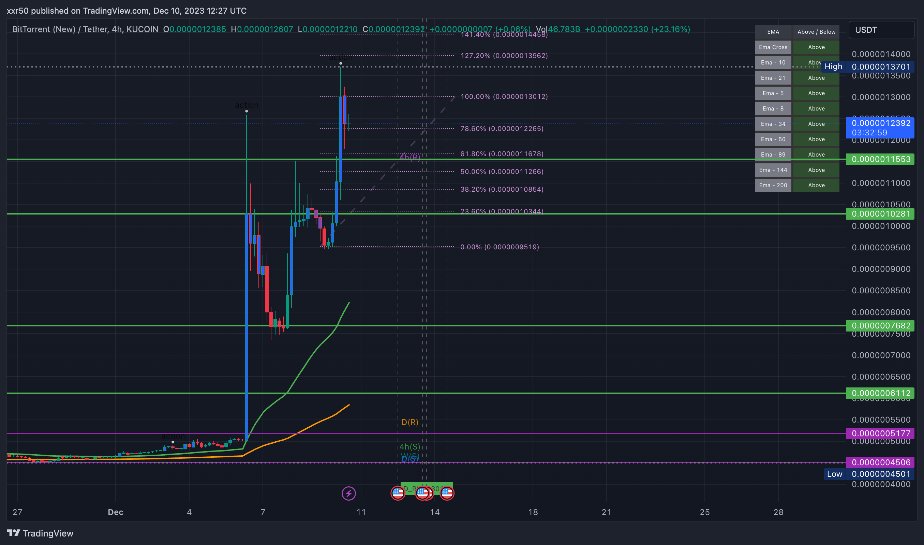924x545 pixels.
Task: Select the current price tag 0.0000012392
Action: [x=880, y=128]
